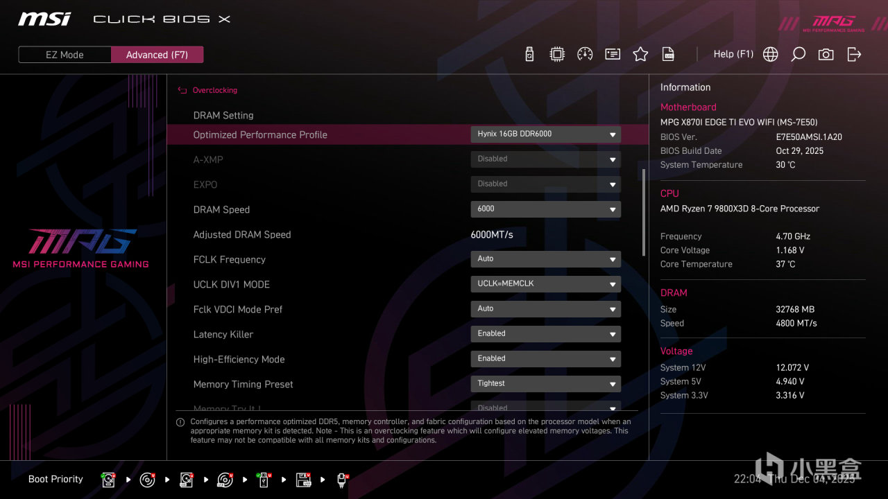Image resolution: width=888 pixels, height=499 pixels.
Task: Click the DRAM Setting section heading
Action: [x=223, y=115]
